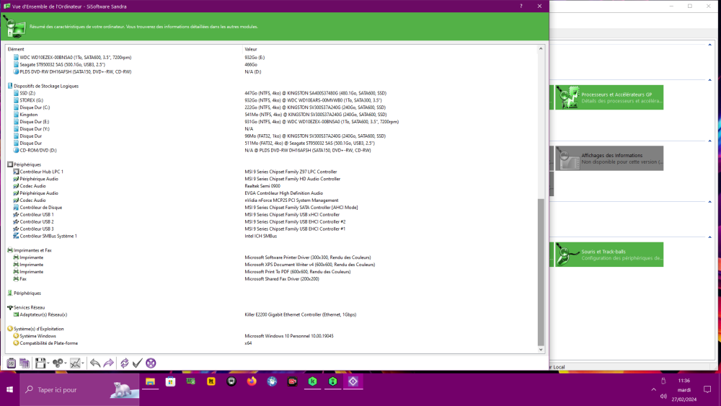
Task: Open the chart icon's dropdown arrow
Action: click(83, 363)
